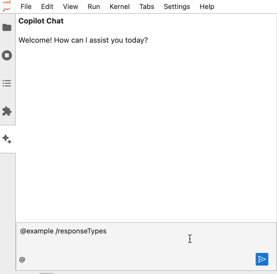Open the Tabs menu
This screenshot has width=277, height=274.
pos(147,7)
